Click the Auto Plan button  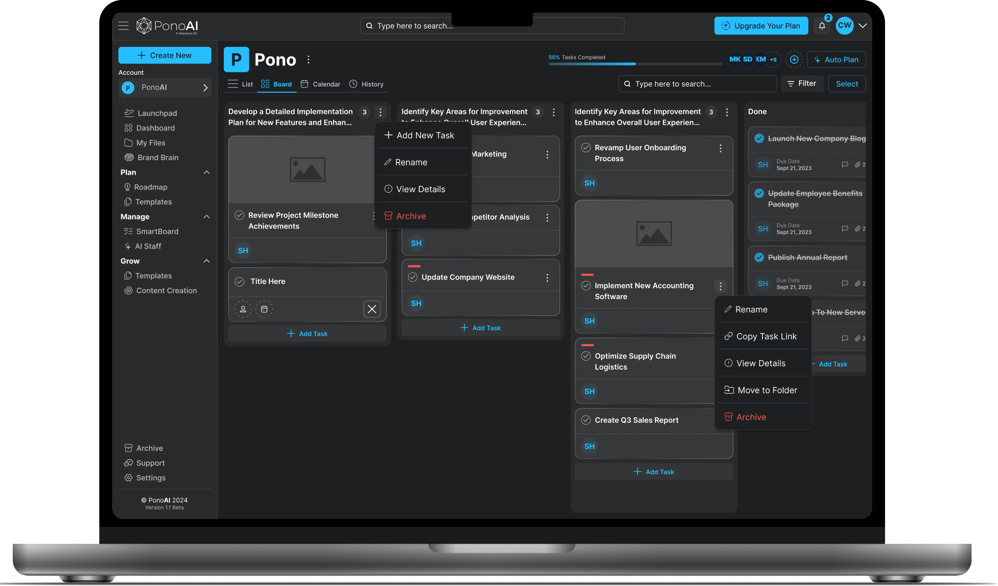coord(836,60)
